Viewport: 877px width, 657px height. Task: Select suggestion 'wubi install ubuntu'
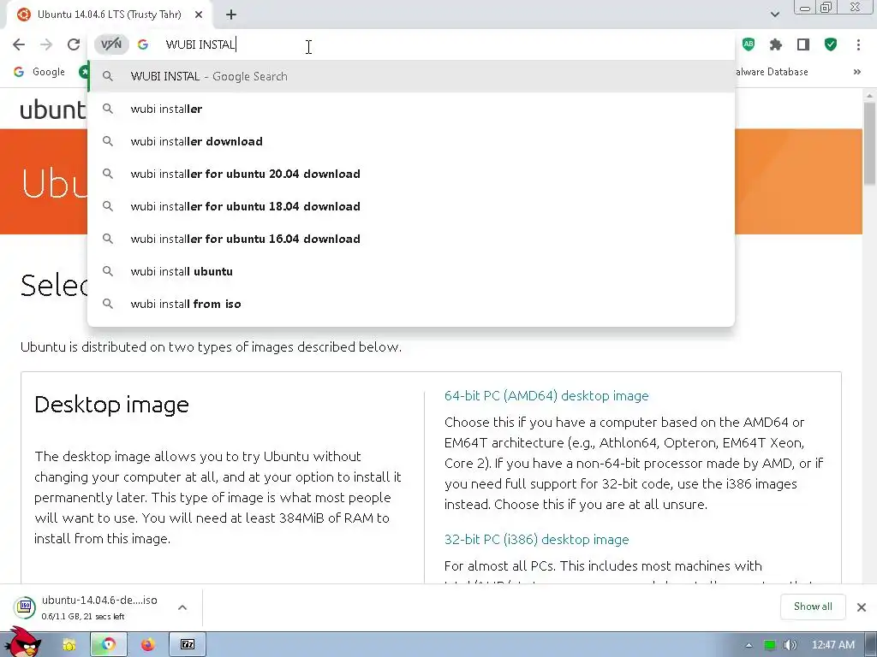coord(411,271)
